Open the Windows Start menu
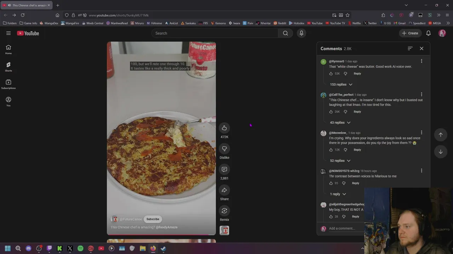This screenshot has height=254, width=453. (x=8, y=248)
